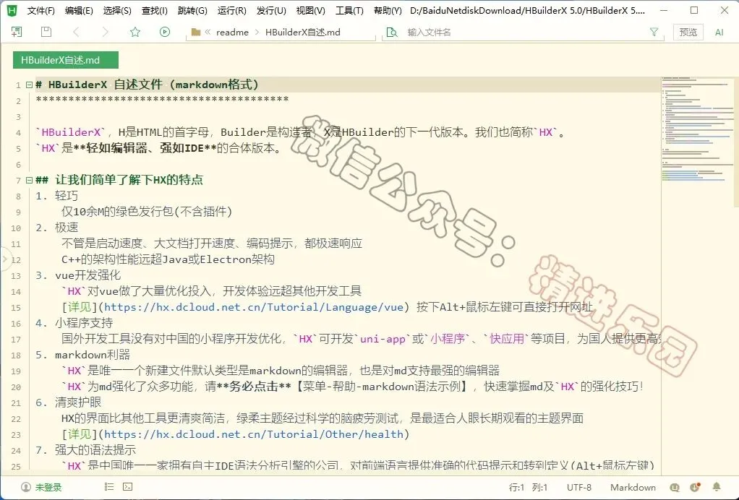The height and width of the screenshot is (500, 739).
Task: Click the HBuilderX logo icon
Action: coord(12,10)
